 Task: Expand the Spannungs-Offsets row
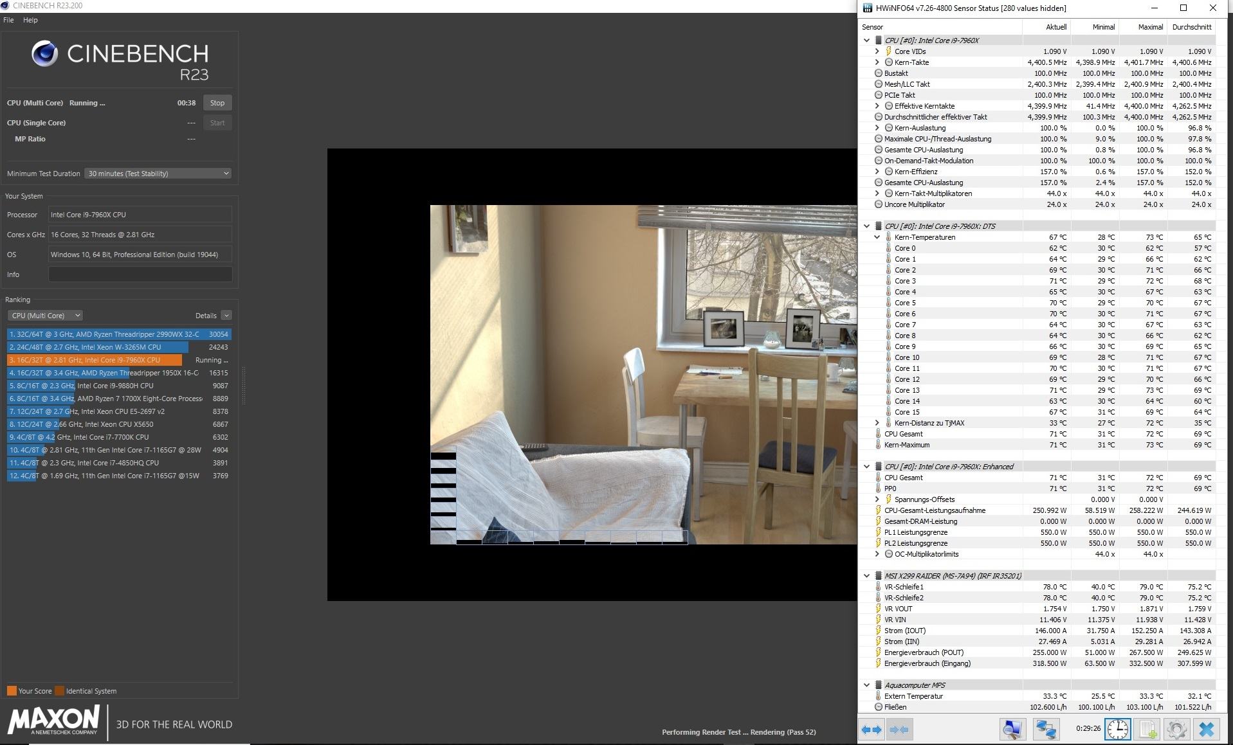click(x=877, y=499)
